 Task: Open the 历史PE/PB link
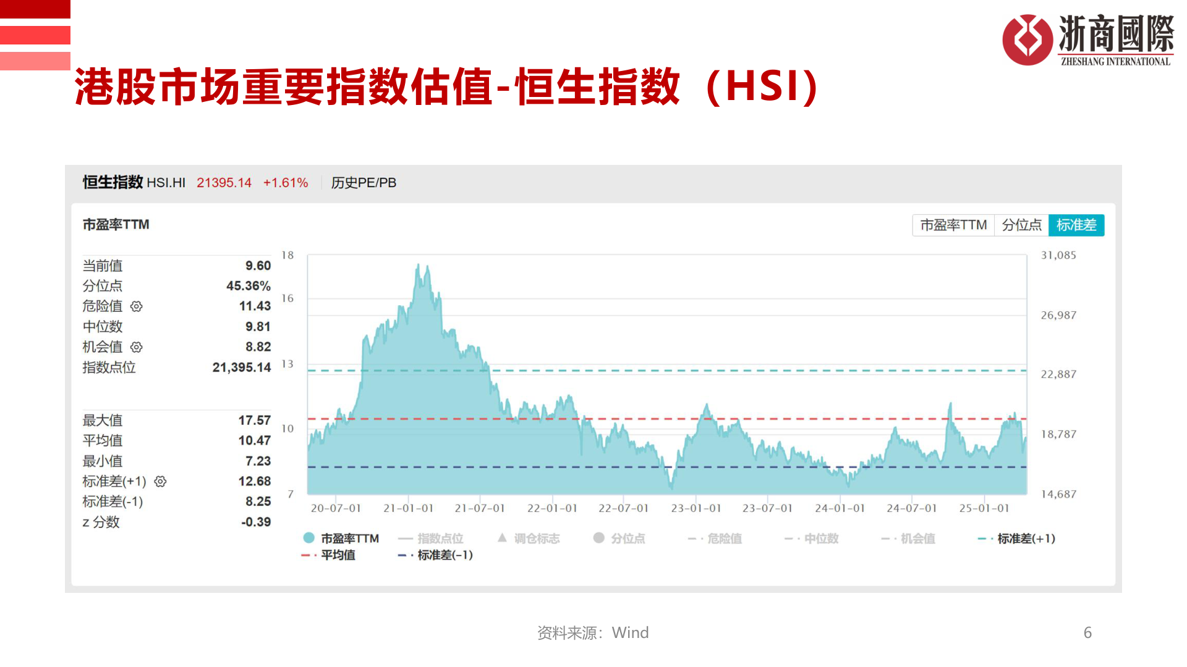pyautogui.click(x=364, y=183)
